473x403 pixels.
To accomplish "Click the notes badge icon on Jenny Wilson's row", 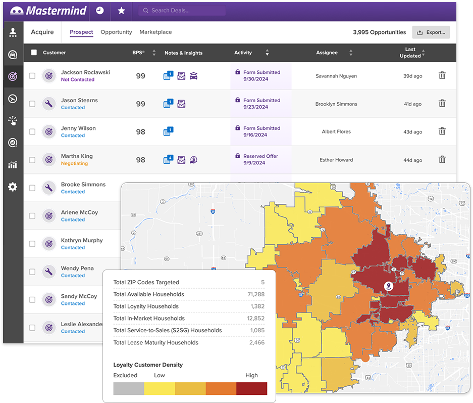I will pyautogui.click(x=169, y=131).
